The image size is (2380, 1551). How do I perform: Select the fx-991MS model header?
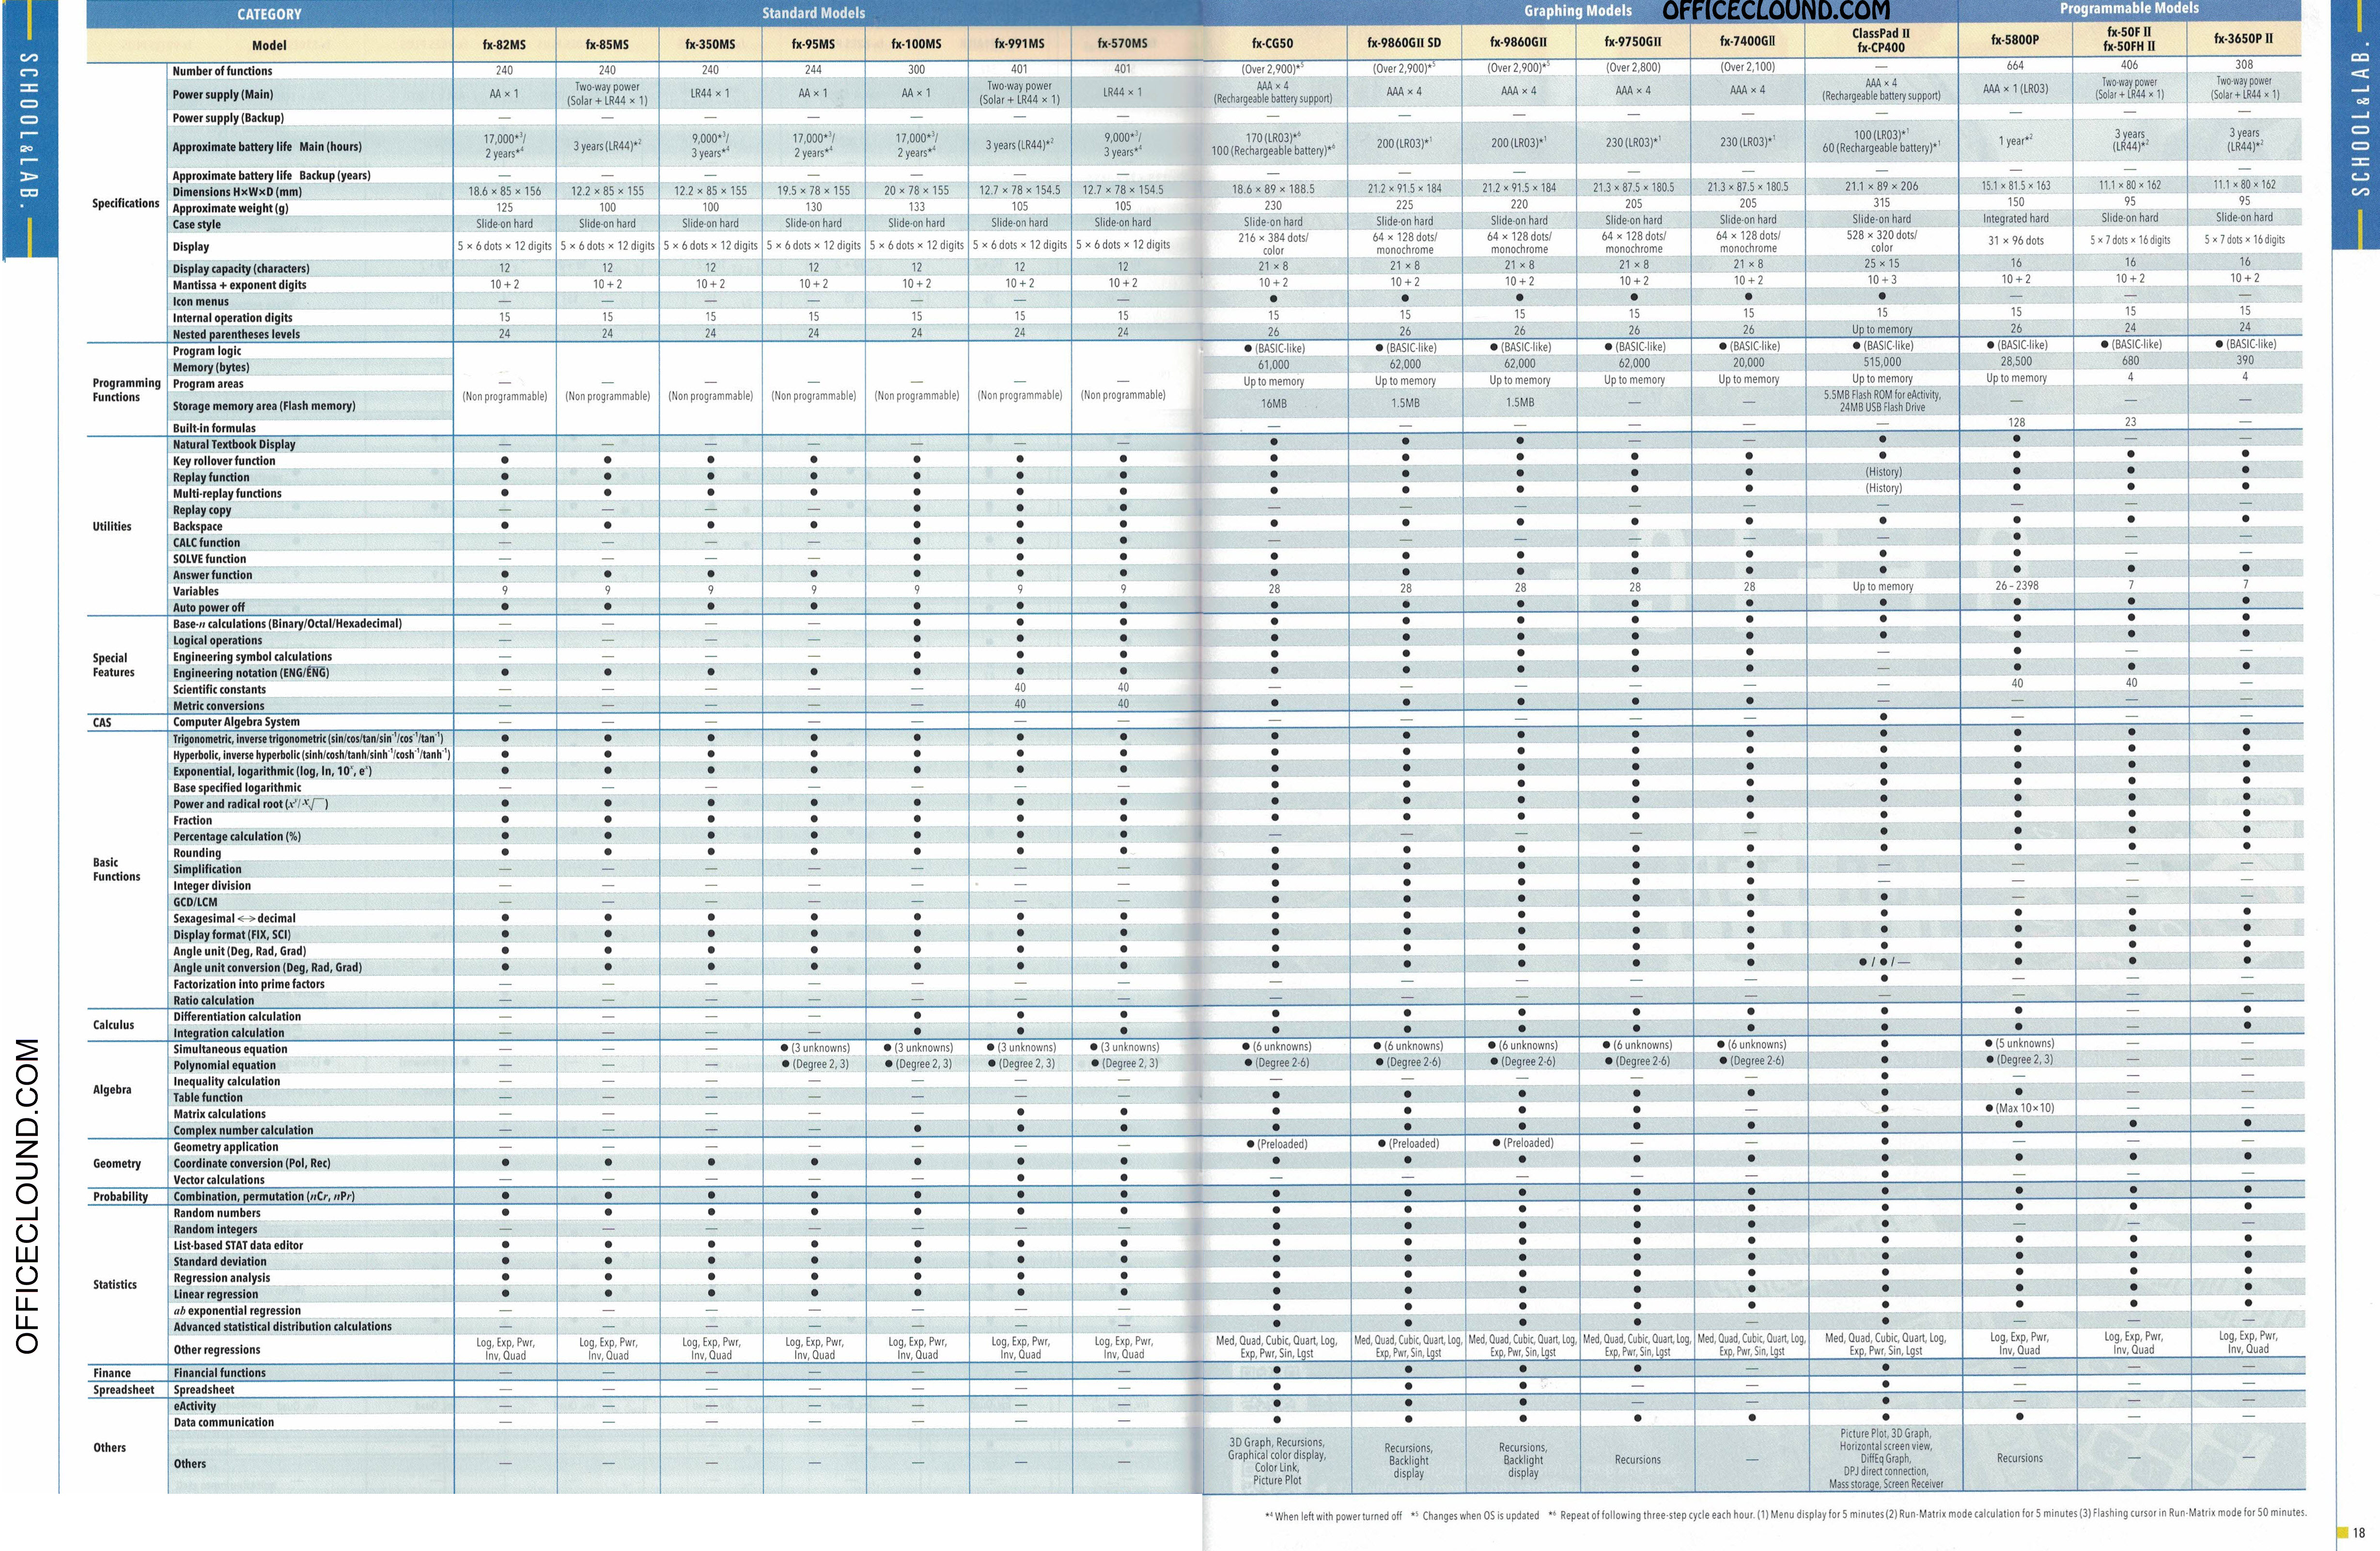(x=1019, y=44)
